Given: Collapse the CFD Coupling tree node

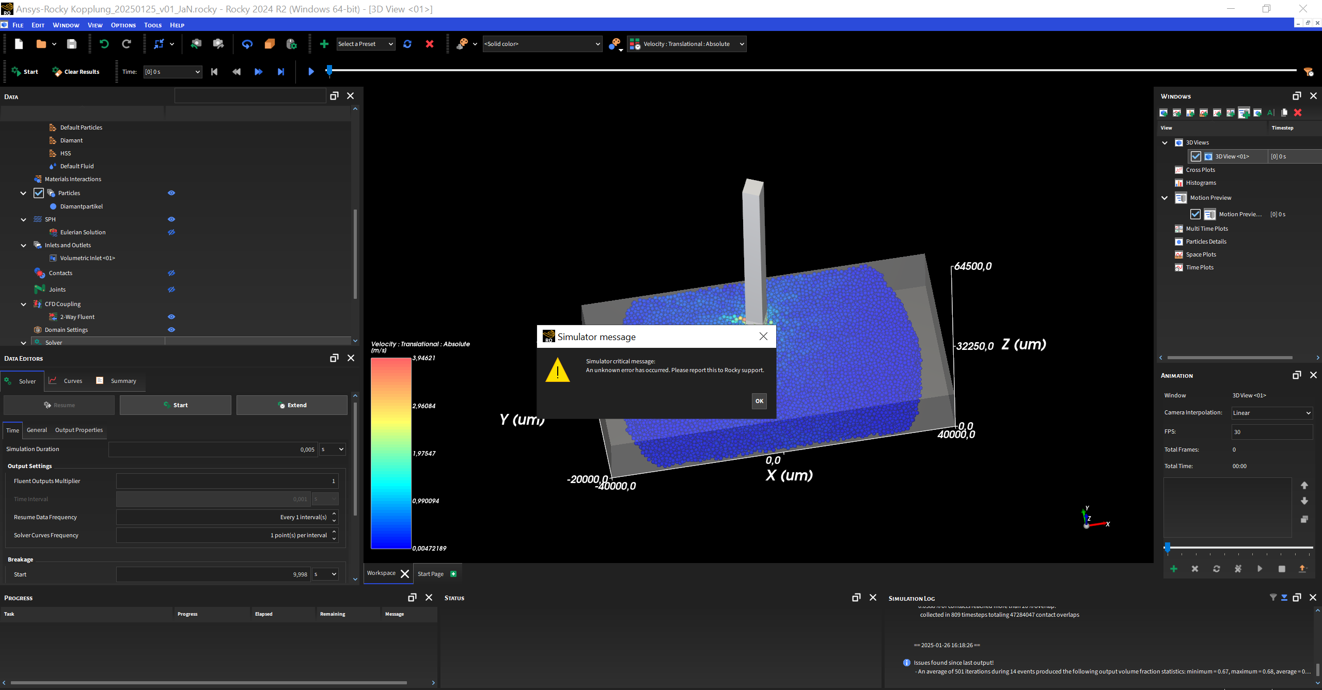Looking at the screenshot, I should [23, 304].
